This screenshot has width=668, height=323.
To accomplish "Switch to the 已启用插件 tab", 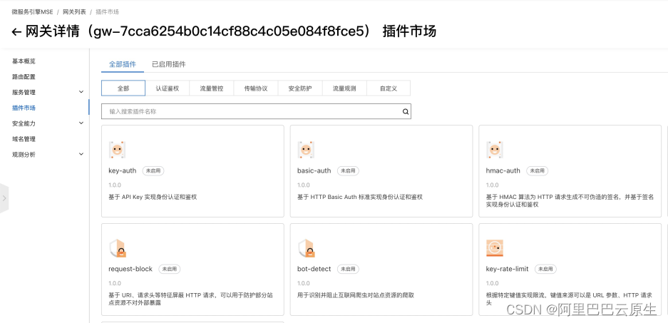I will [x=169, y=64].
